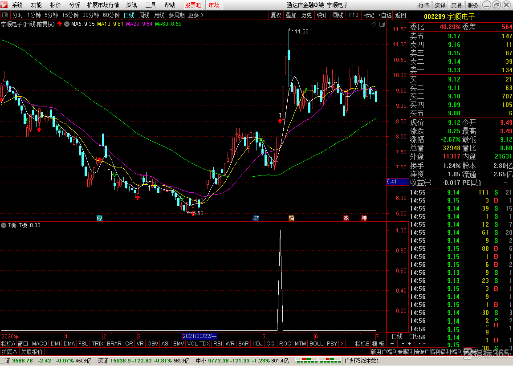Click the 榜 event marker on chart
Image resolution: width=513 pixels, height=366 pixels.
point(291,218)
